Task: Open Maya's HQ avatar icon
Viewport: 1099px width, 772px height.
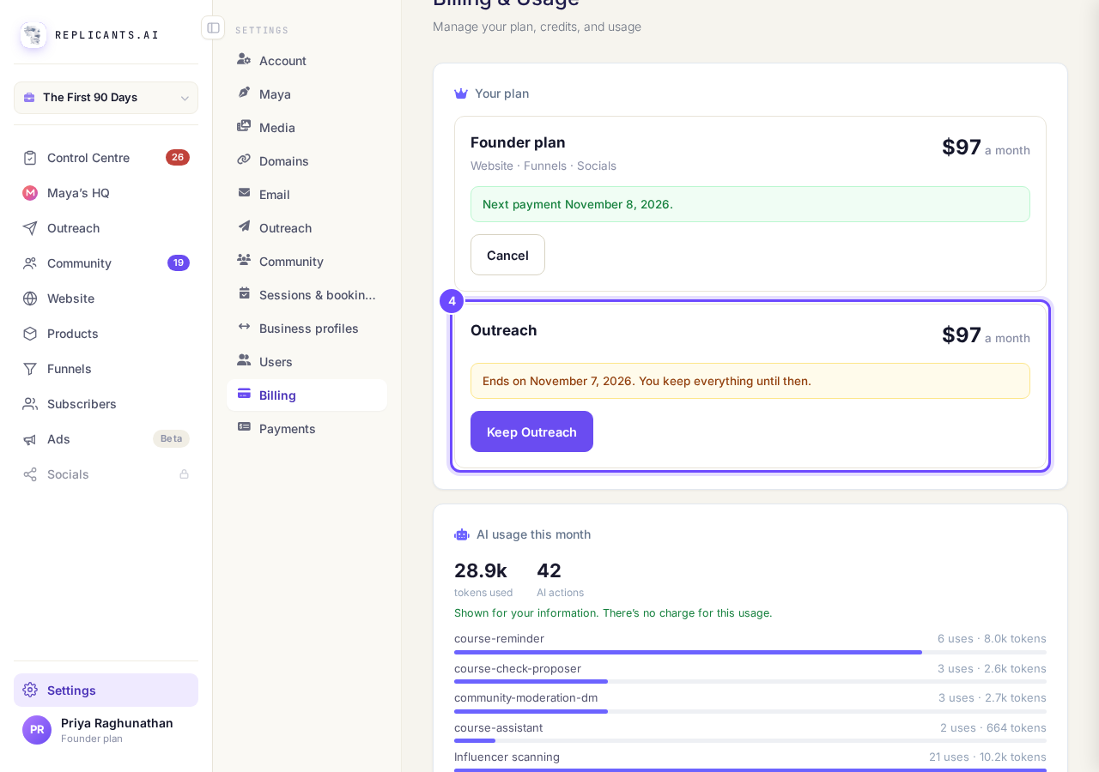Action: 30,193
